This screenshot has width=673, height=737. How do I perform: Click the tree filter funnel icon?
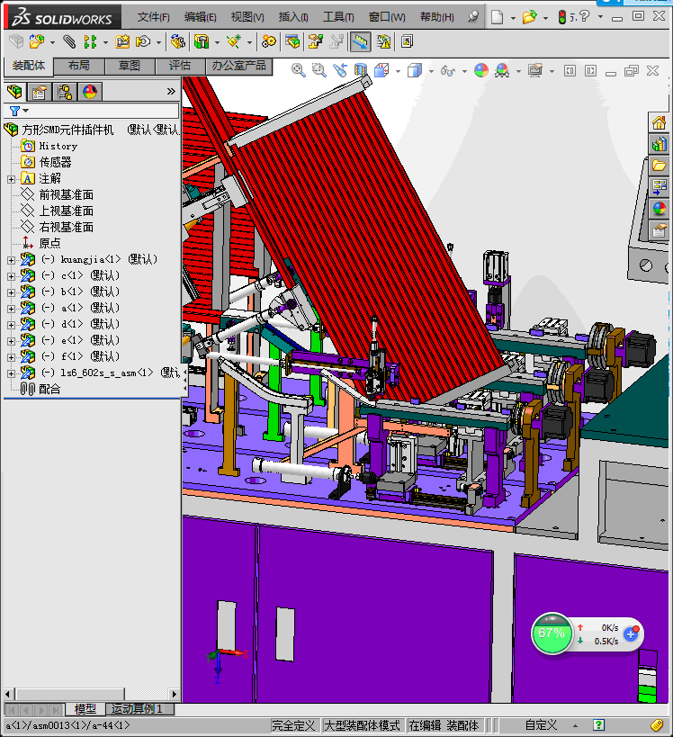pyautogui.click(x=14, y=111)
